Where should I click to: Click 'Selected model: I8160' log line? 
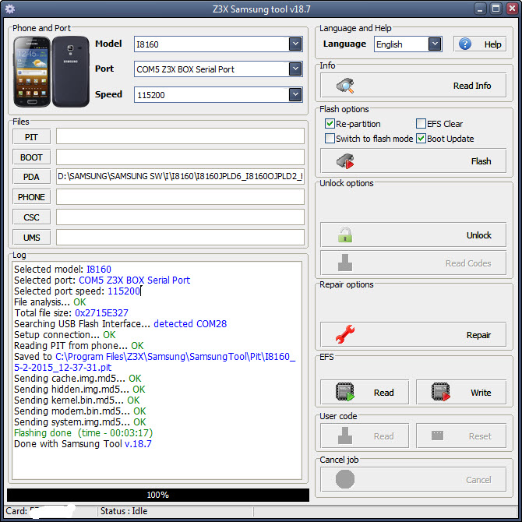coord(62,269)
